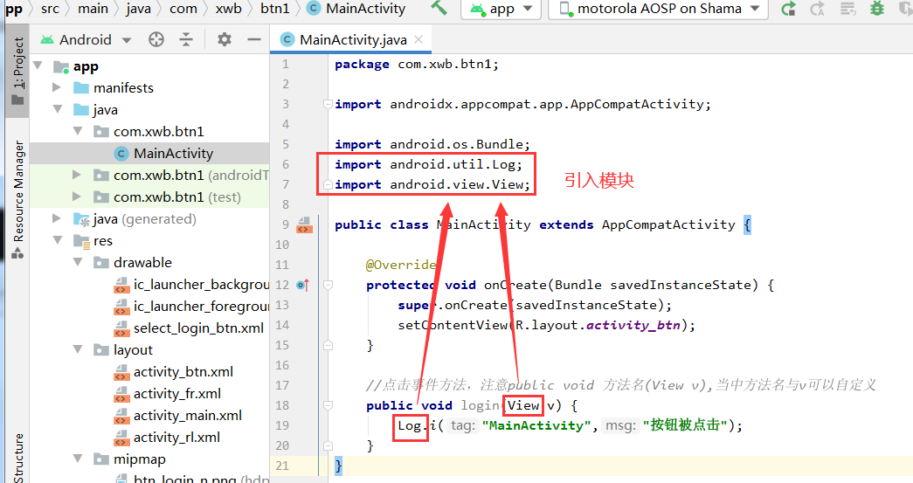Open the Android project view dropdown

86,39
